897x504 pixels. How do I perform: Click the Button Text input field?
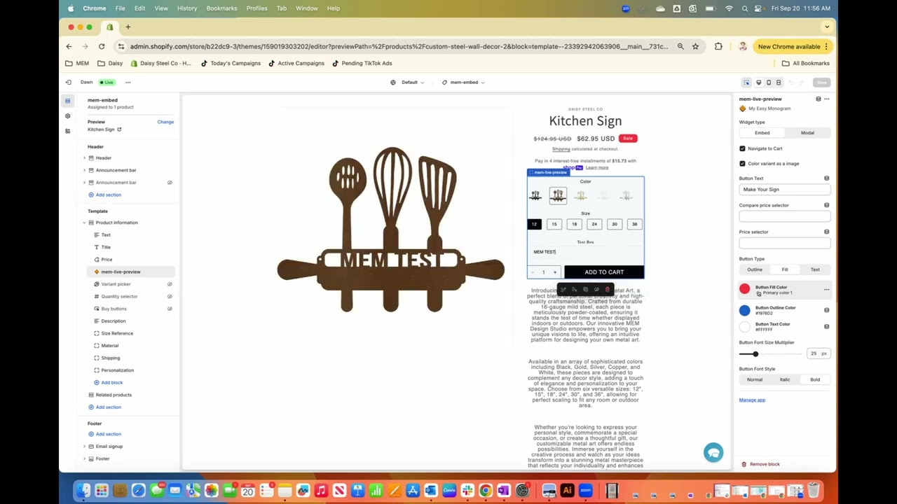tap(785, 190)
